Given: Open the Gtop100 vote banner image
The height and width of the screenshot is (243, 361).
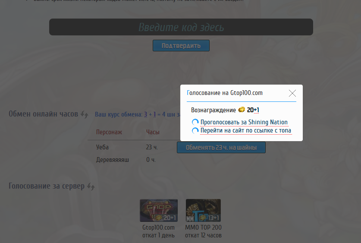Looking at the screenshot, I should click(158, 210).
